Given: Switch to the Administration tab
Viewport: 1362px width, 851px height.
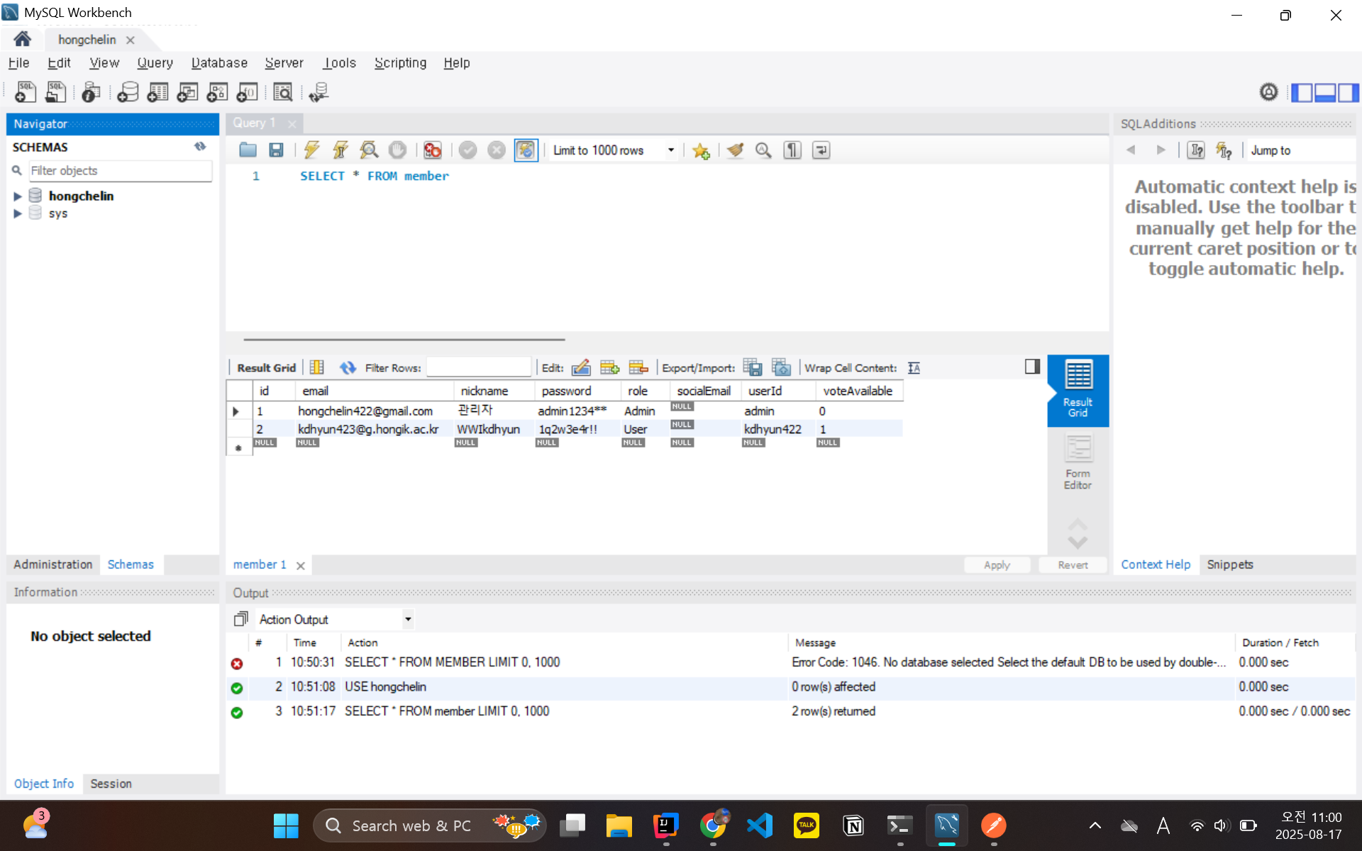Looking at the screenshot, I should click(x=52, y=564).
